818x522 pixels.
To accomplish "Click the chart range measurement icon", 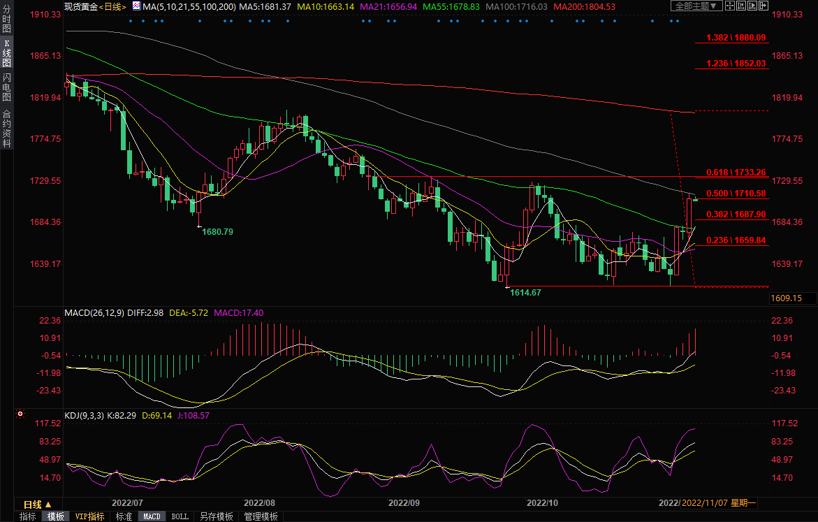I will [x=741, y=6].
